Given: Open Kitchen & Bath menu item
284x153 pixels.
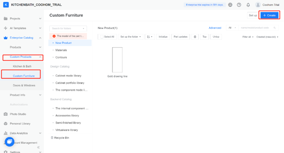Looking at the screenshot, I should [22, 66].
